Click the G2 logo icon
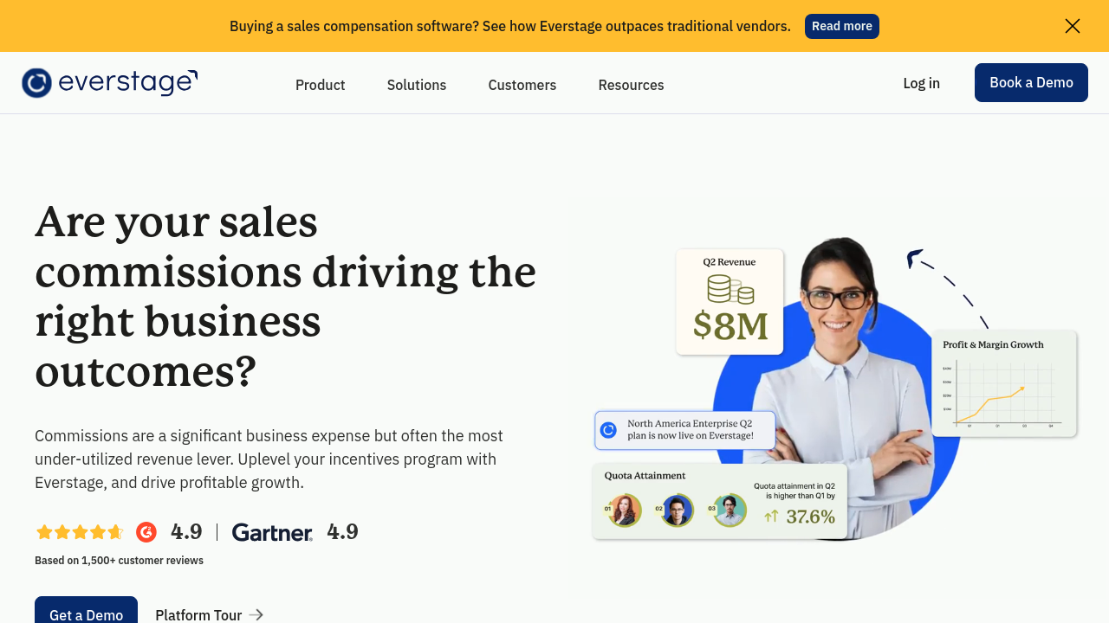1109x623 pixels. (x=146, y=532)
